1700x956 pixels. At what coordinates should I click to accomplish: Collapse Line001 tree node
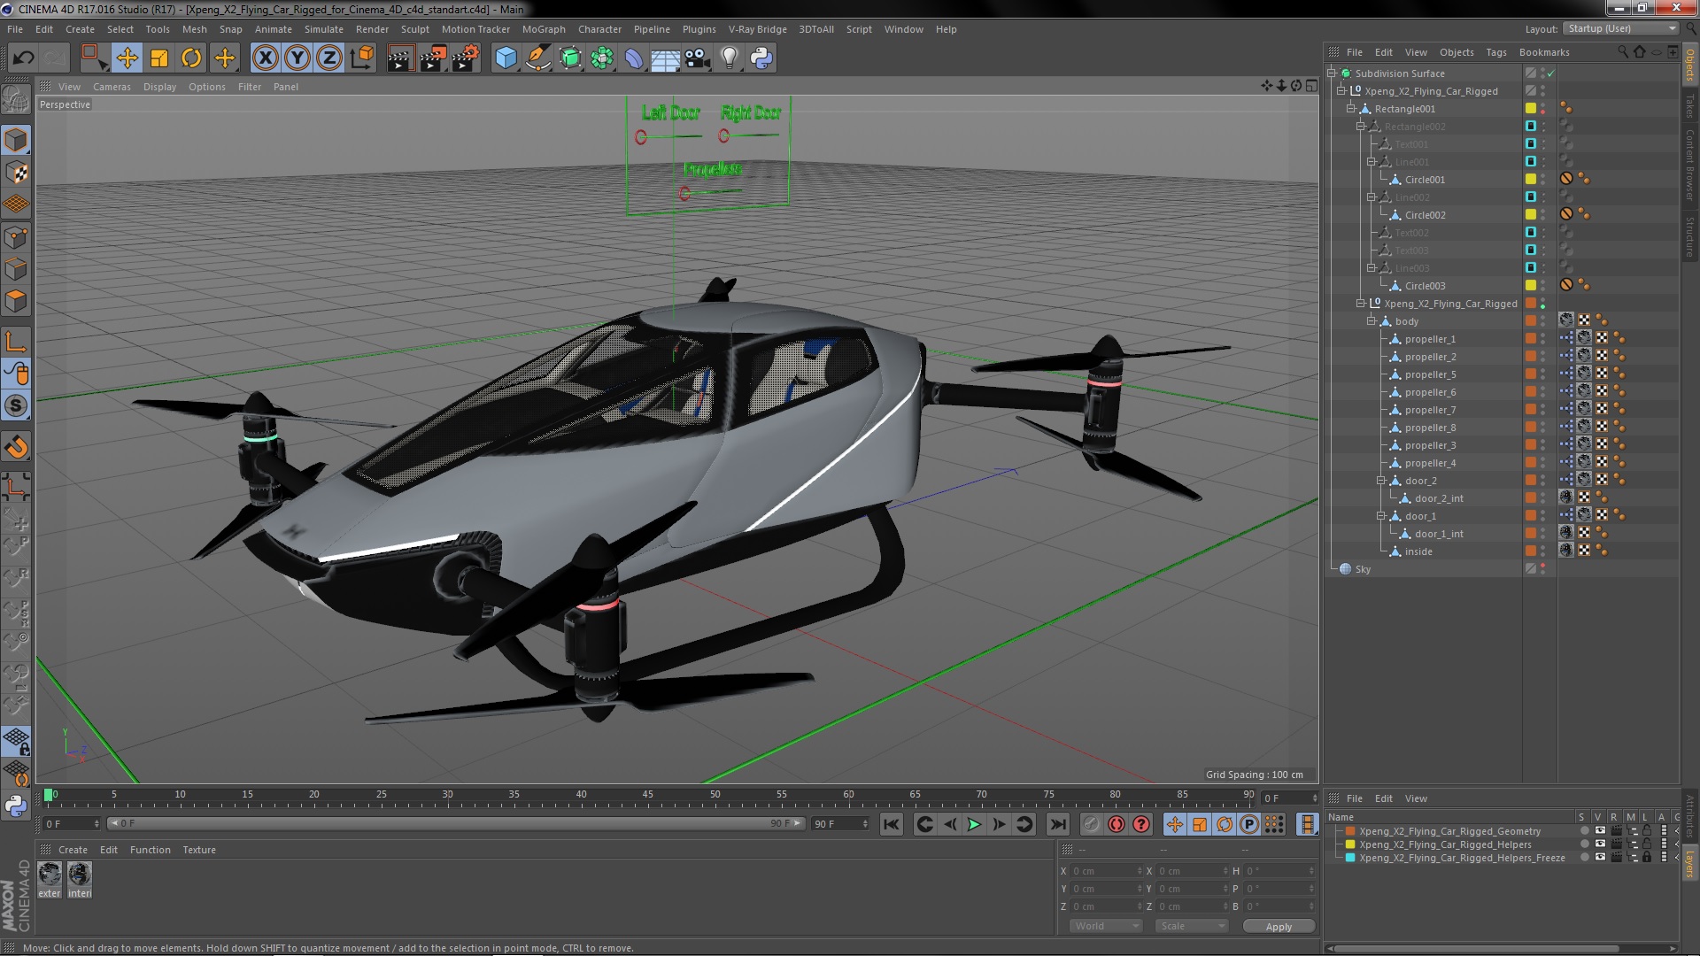[1371, 162]
